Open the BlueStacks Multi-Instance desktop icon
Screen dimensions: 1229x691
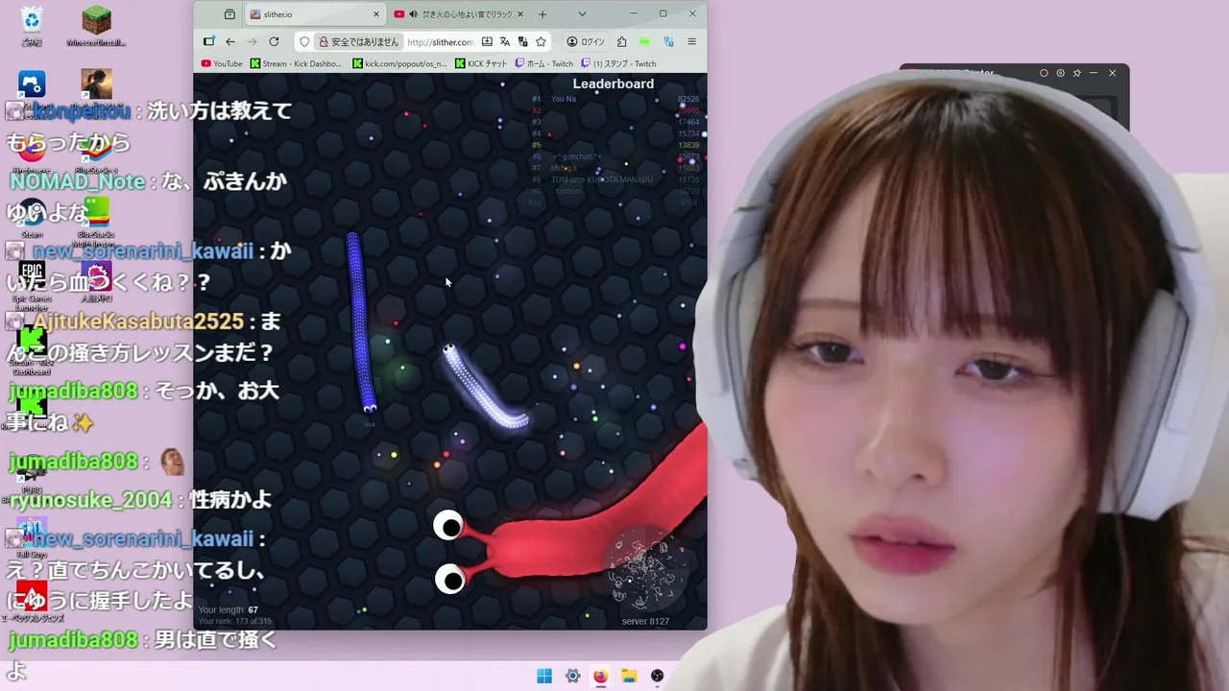click(96, 221)
